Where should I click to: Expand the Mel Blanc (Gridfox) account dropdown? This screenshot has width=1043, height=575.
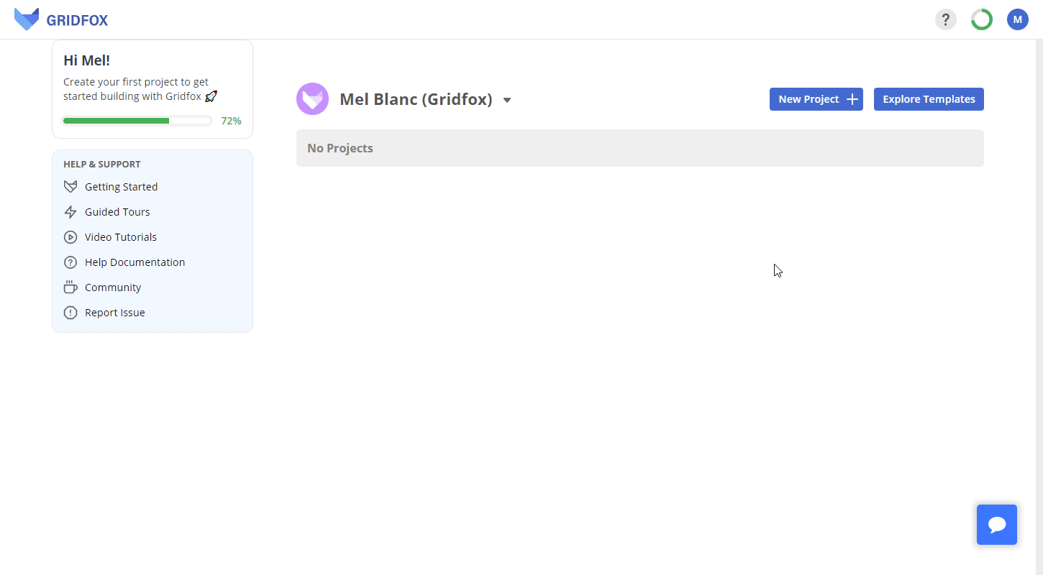pos(507,100)
